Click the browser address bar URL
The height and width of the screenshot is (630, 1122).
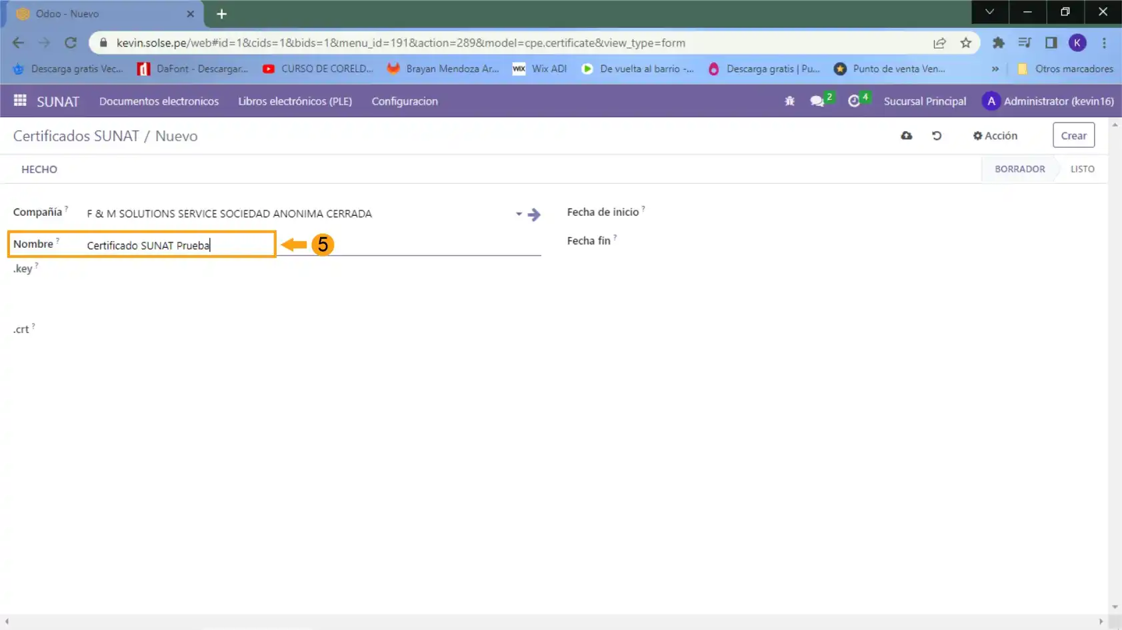click(x=401, y=43)
